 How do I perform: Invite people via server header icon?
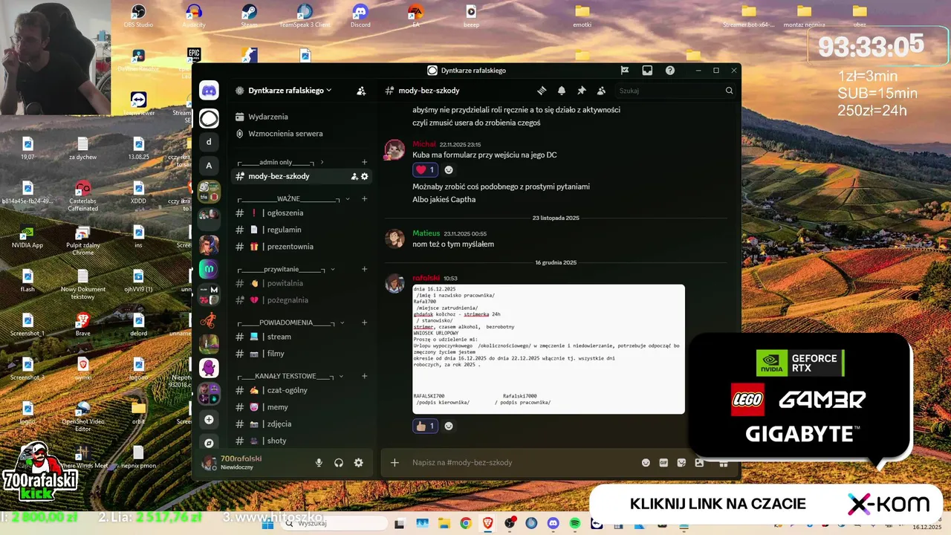click(x=361, y=91)
